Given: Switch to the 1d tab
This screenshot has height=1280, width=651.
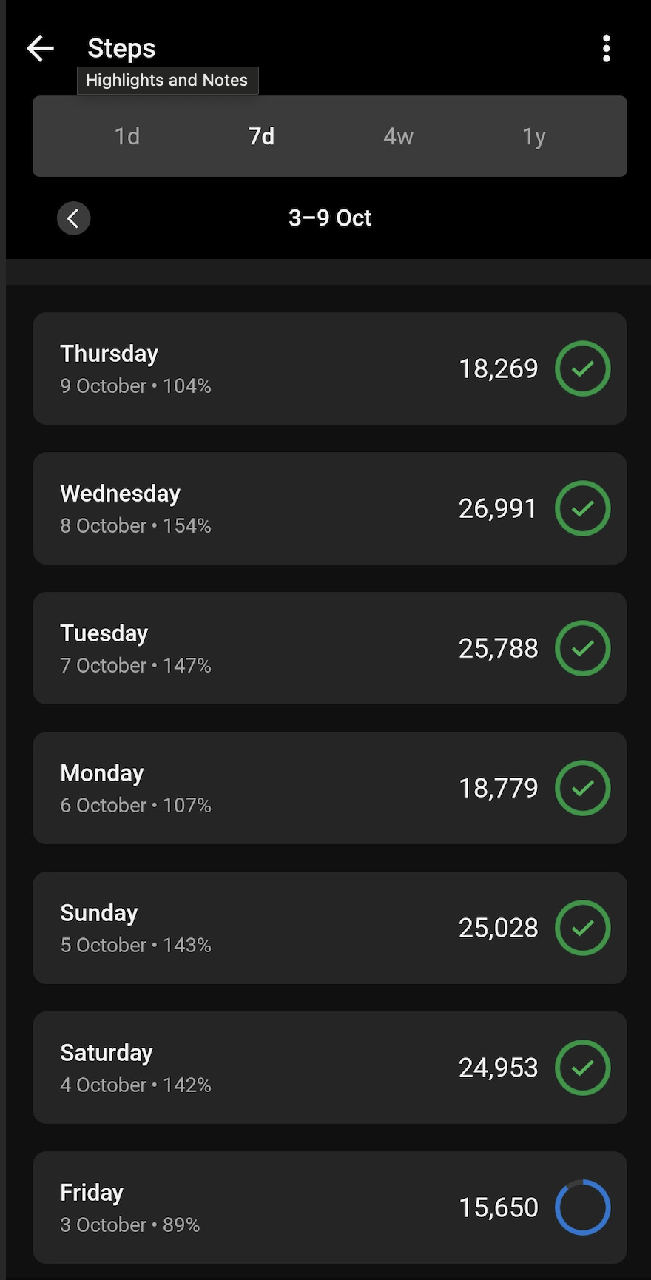Looking at the screenshot, I should point(127,136).
